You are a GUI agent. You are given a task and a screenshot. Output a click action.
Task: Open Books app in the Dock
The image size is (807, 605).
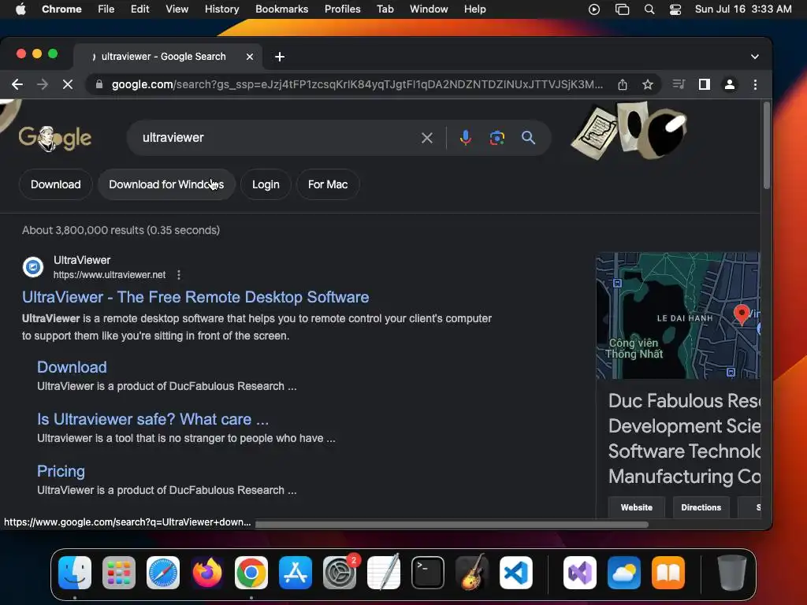pos(668,573)
